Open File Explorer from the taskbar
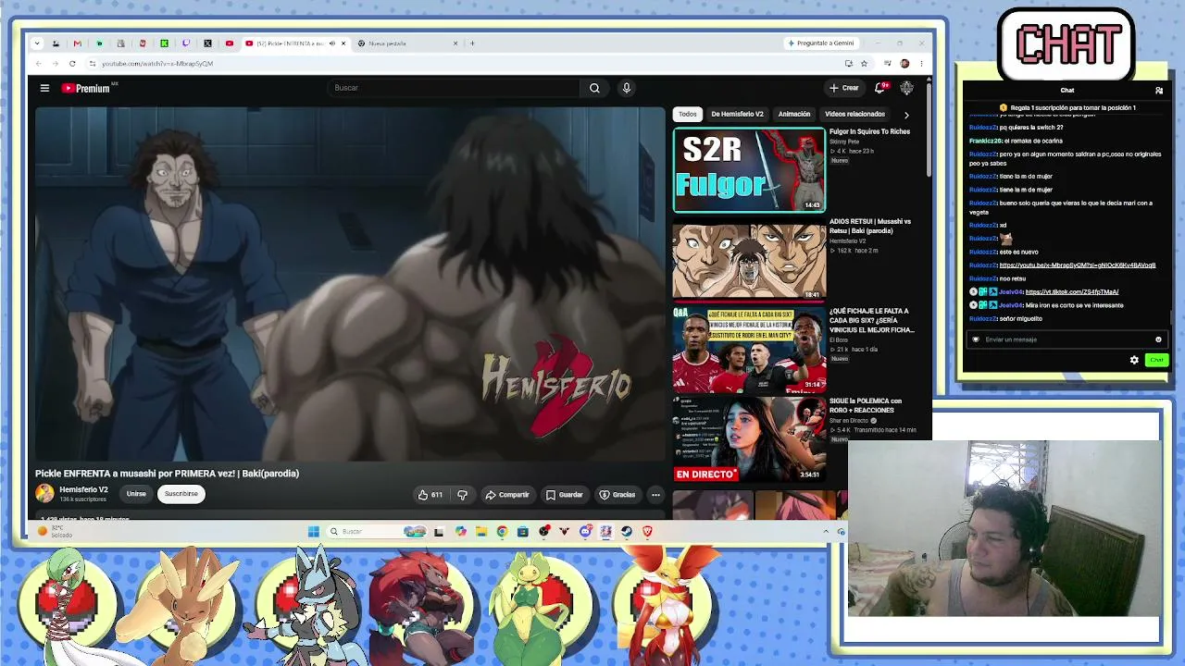The image size is (1185, 666). (481, 531)
